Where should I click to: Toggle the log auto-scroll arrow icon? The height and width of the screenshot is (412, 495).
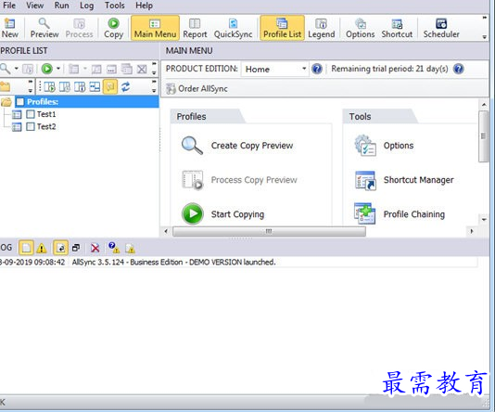(x=60, y=248)
